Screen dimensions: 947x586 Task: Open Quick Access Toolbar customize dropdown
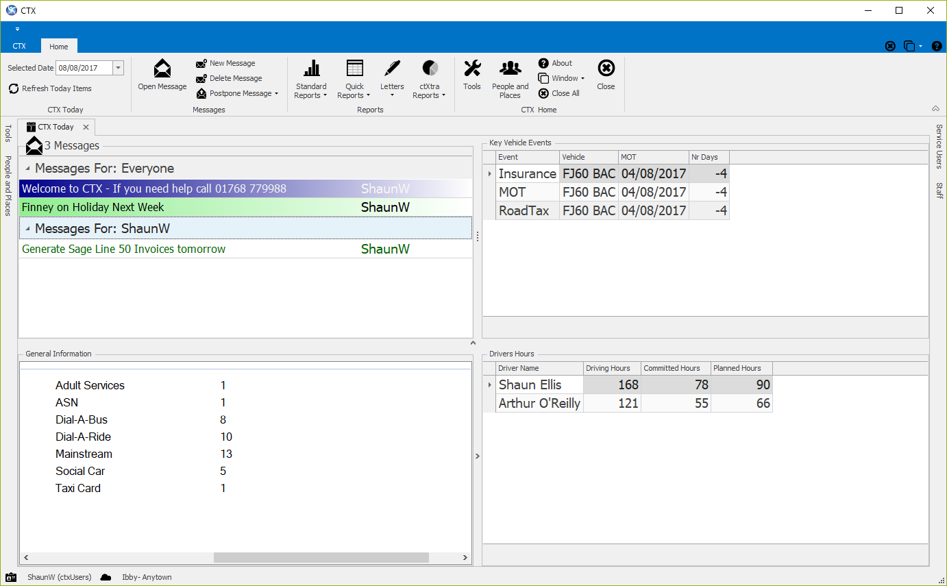(x=17, y=29)
